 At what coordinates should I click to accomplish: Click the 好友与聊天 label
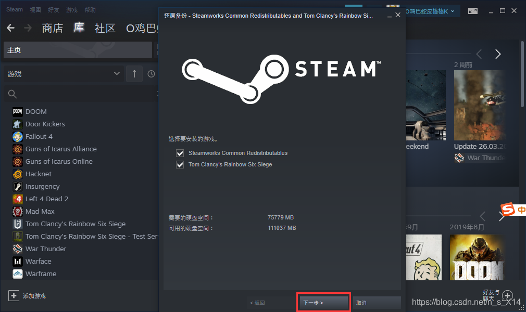pyautogui.click(x=491, y=295)
